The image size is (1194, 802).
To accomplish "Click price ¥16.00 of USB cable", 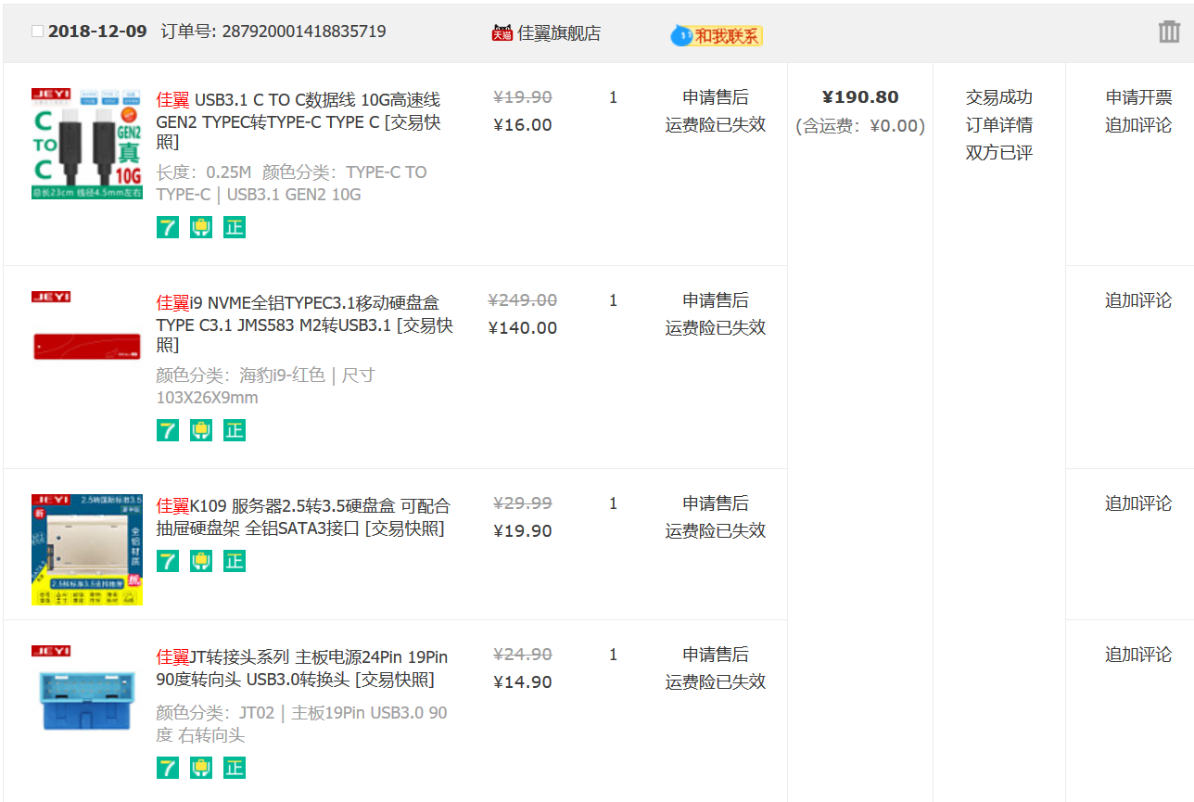I will (x=523, y=125).
